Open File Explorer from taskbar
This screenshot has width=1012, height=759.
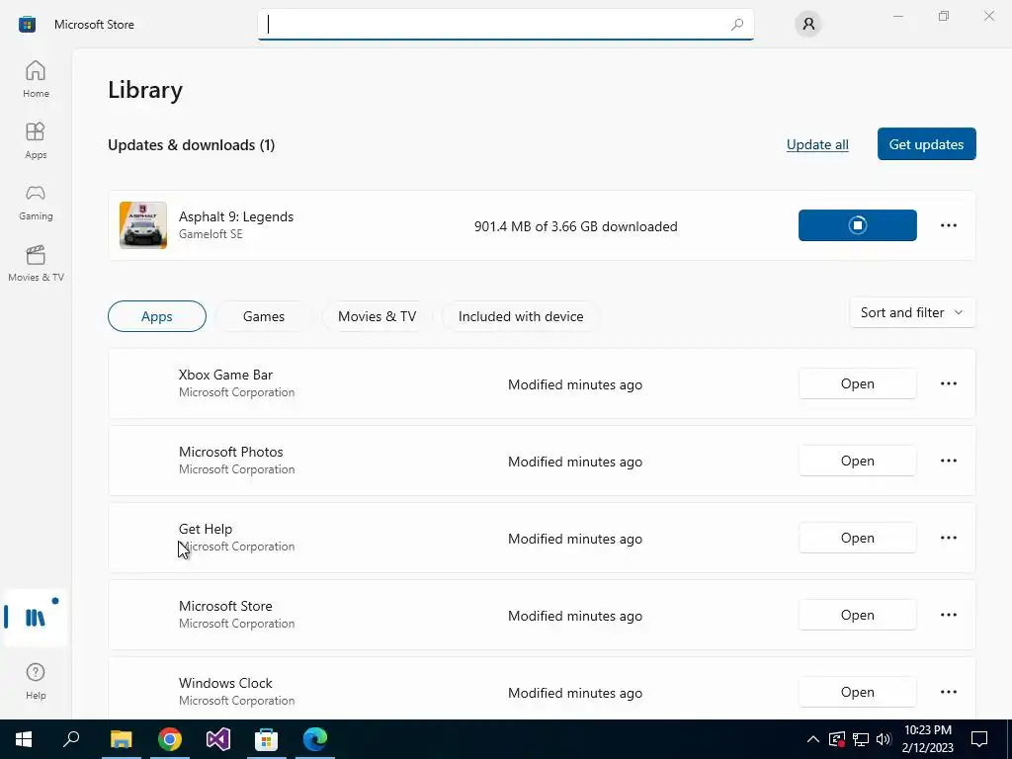[x=121, y=739]
